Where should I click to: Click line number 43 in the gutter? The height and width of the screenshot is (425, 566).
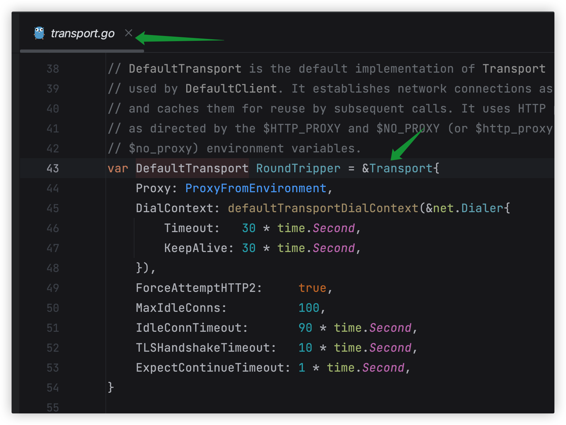(53, 168)
